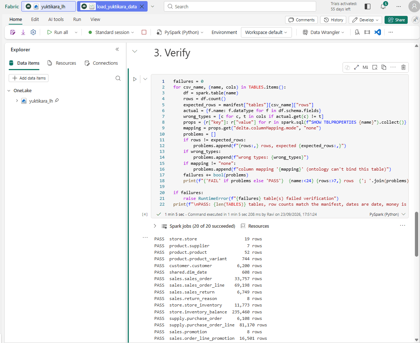Change PySpark (Python) language dropdown
The height and width of the screenshot is (343, 420).
click(180, 33)
